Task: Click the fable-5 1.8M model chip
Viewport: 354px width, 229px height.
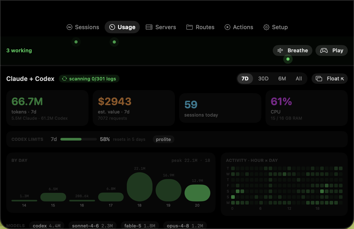Action: point(140,226)
